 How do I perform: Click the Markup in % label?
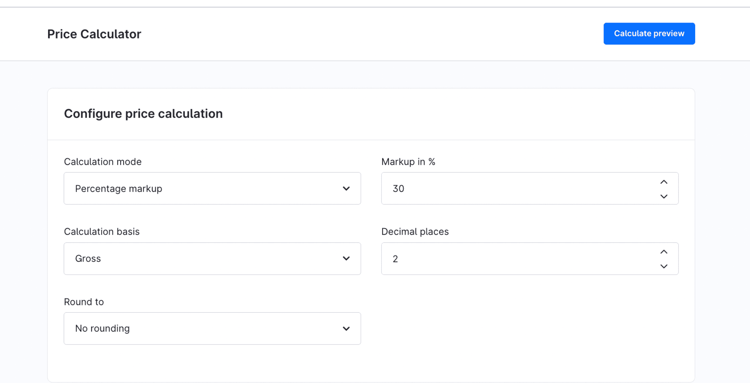click(408, 162)
